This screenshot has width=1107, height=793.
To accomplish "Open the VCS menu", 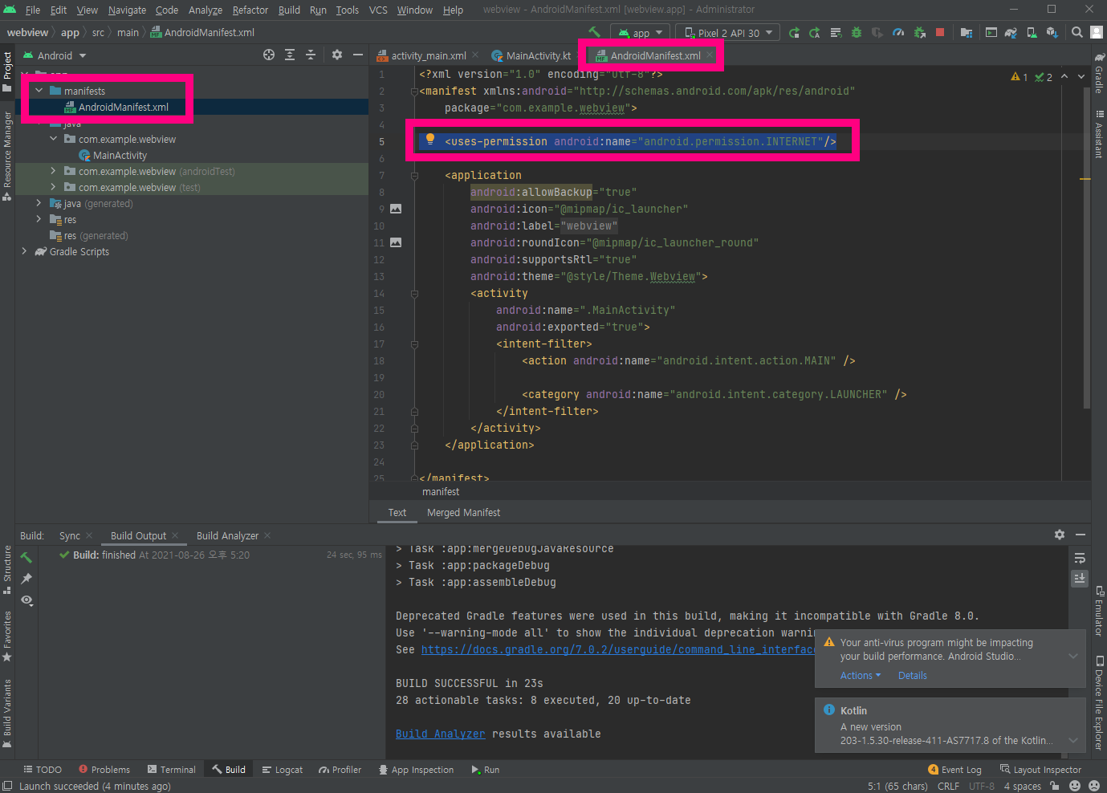I will tap(378, 10).
